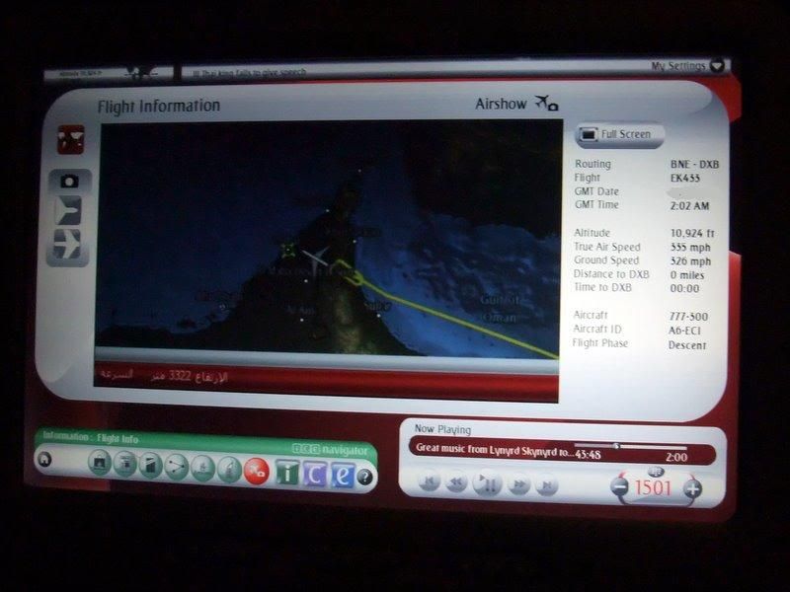Open the My Settings dropdown
The image size is (790, 592).
coord(687,65)
